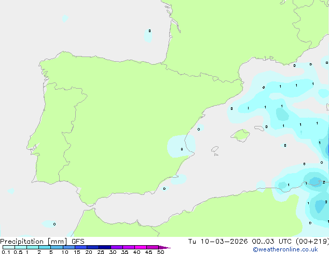
Task: Select the 35–40 mm purple legend segment
Action: 129,247
